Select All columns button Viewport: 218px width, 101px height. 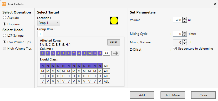[106, 53]
